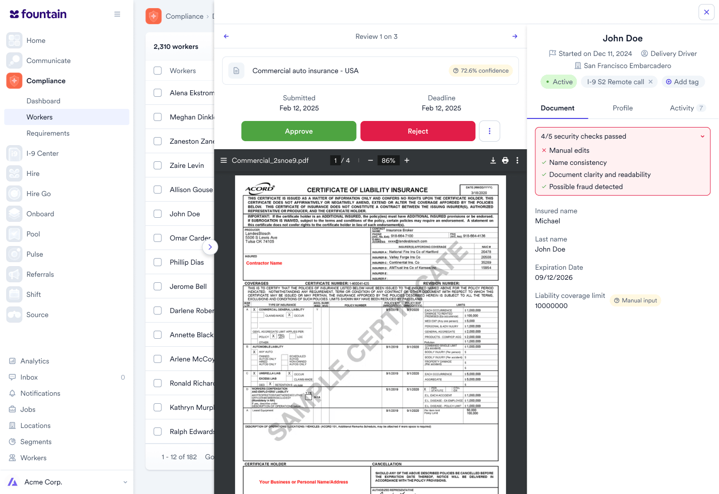Viewport: 719px width, 494px height.
Task: Remove the I-9 S2 Remote call tag
Action: point(650,82)
